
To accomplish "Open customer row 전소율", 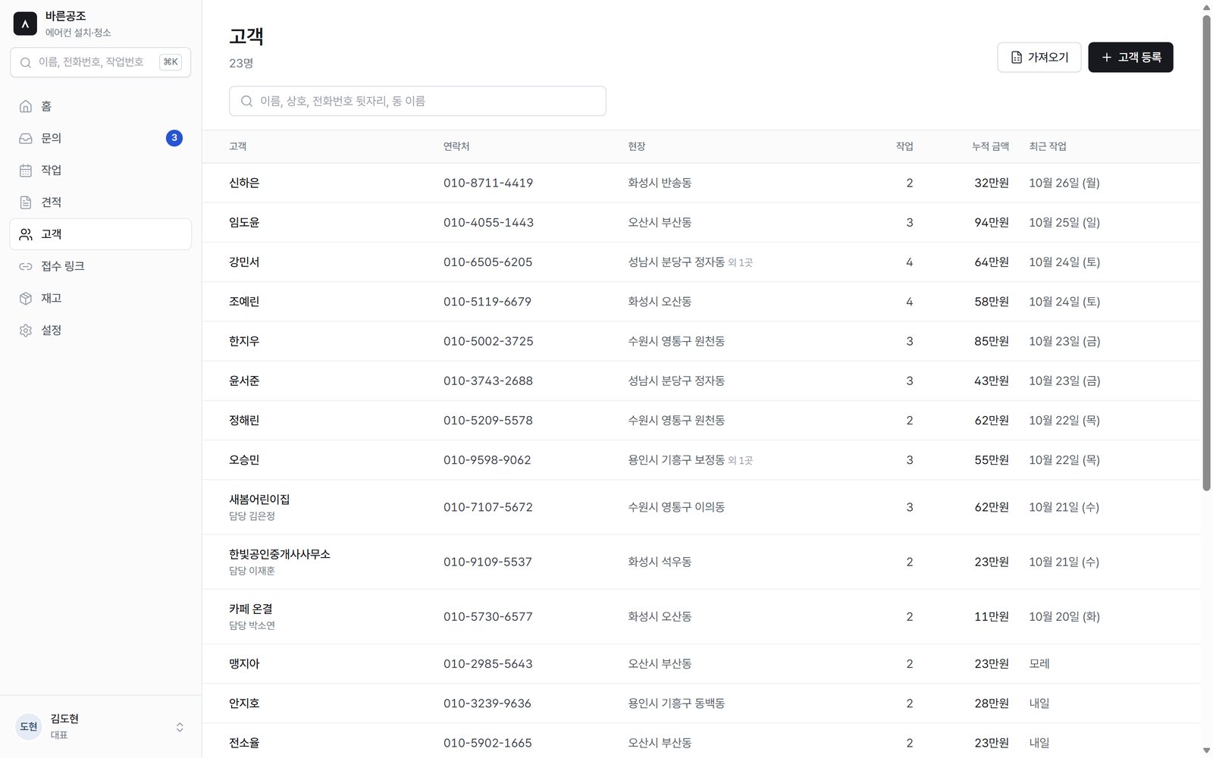I will pos(701,741).
